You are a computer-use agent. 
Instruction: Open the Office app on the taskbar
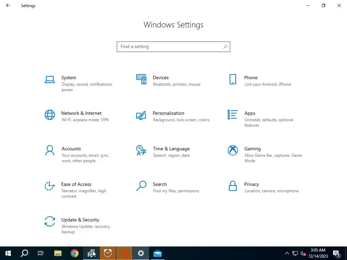124,253
